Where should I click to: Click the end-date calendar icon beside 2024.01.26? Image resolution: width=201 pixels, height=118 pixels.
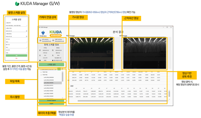(x=53, y=50)
